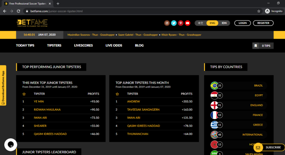Close the Free Professional Soccer Tipsters tab
Screen dimensions: 285x155
tap(50, 4)
